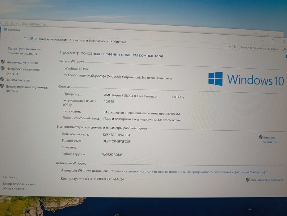
Task: Open Диспетчер устройств from the sidebar
Action: 22,63
